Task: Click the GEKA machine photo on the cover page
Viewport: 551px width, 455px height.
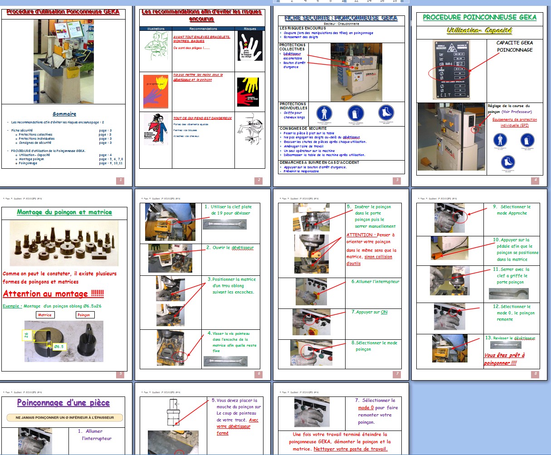Action: 63,61
